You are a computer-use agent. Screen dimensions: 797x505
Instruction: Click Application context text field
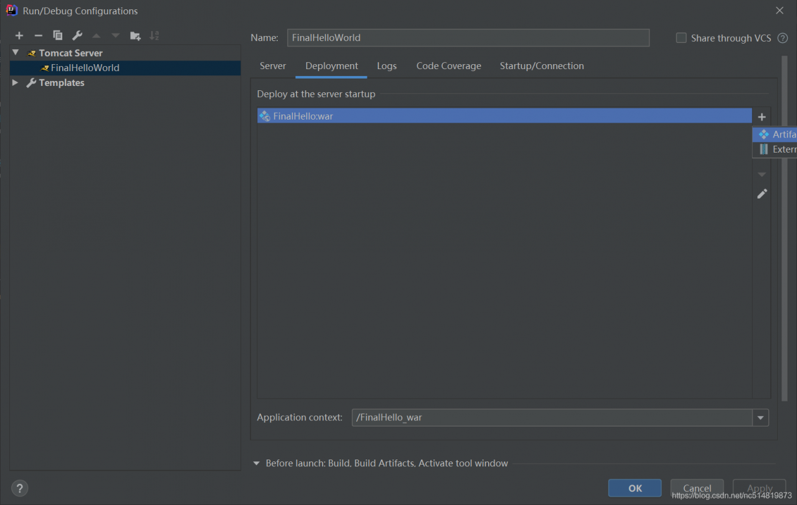click(552, 418)
